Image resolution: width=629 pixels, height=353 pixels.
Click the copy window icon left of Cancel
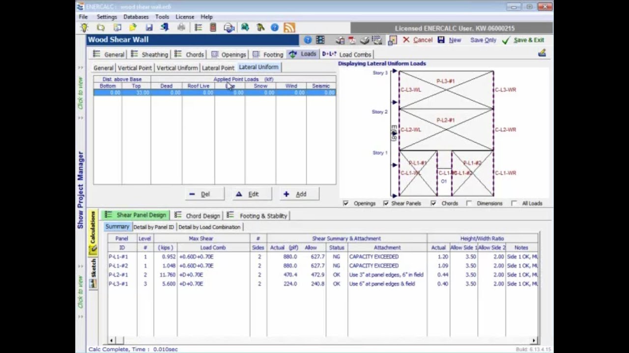pyautogui.click(x=392, y=40)
